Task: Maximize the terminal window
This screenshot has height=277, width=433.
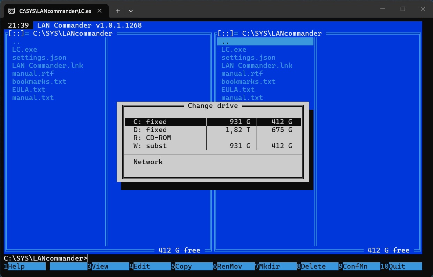Action: (x=403, y=9)
